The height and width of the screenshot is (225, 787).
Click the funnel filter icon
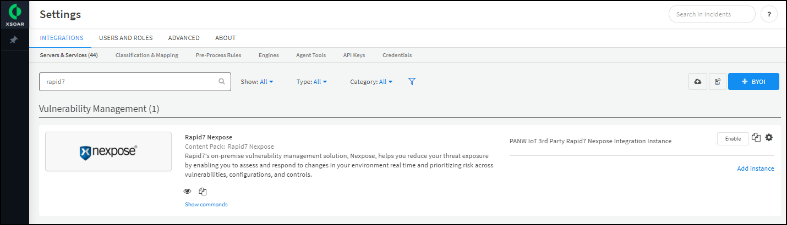[x=412, y=81]
